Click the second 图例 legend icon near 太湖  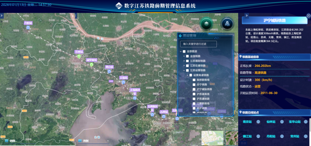[x=80, y=141]
